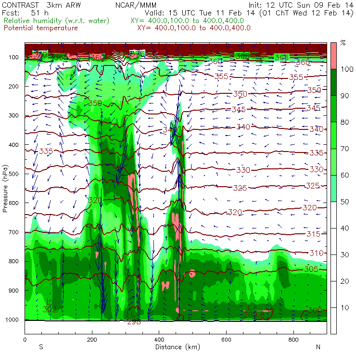Click the 600 tick label on distance axis
This screenshot has width=356, height=356.
[226, 340]
